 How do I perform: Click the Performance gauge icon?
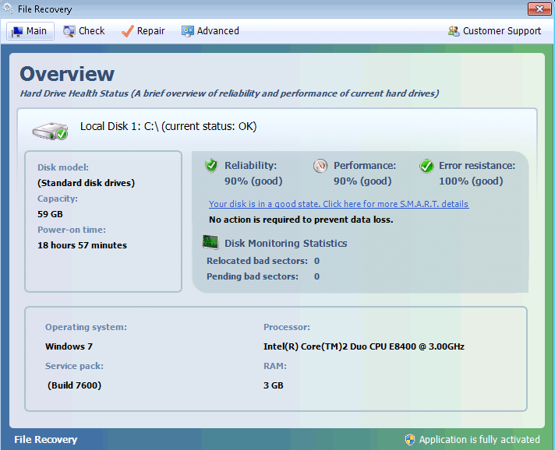point(320,166)
